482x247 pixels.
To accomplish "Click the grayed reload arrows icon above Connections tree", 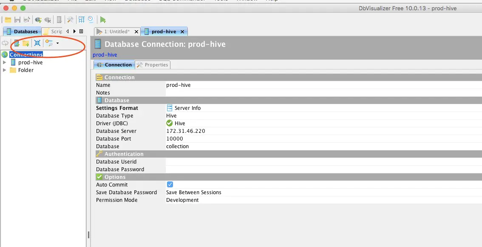I will tap(5, 43).
